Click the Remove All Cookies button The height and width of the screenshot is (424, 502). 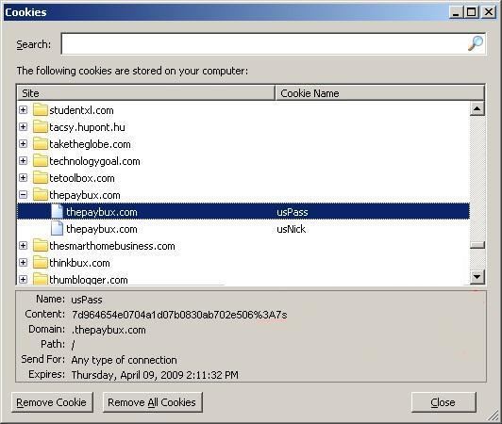[153, 402]
